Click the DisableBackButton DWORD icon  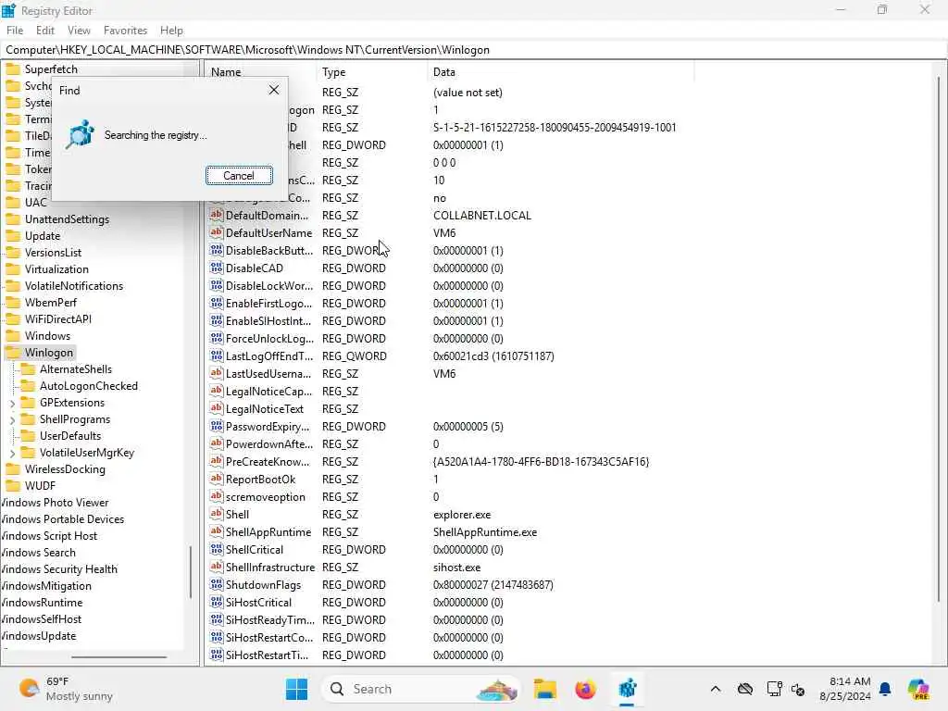coord(217,250)
